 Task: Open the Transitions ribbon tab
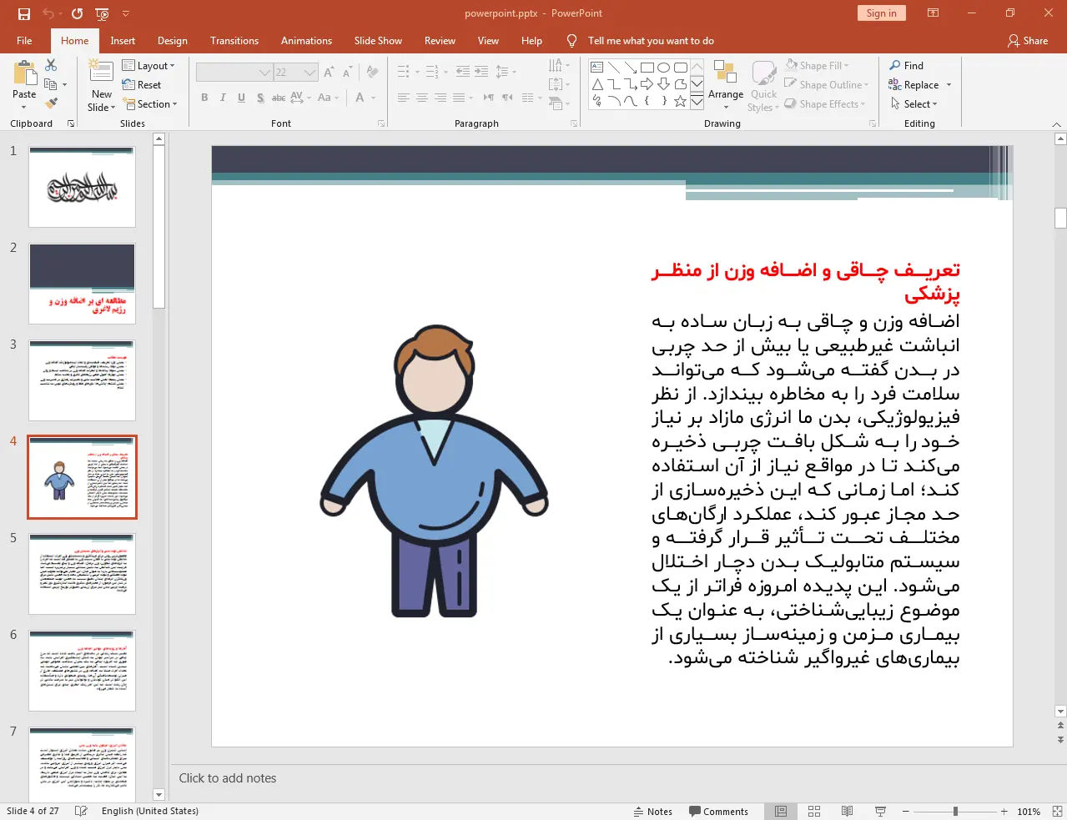234,40
